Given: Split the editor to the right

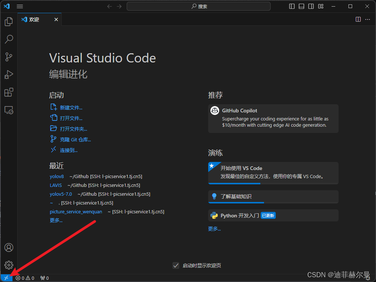Looking at the screenshot, I should [358, 19].
